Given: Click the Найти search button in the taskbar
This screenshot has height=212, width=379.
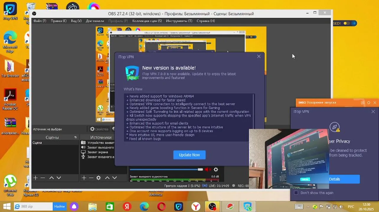Looking at the screenshot, I should point(59,207).
